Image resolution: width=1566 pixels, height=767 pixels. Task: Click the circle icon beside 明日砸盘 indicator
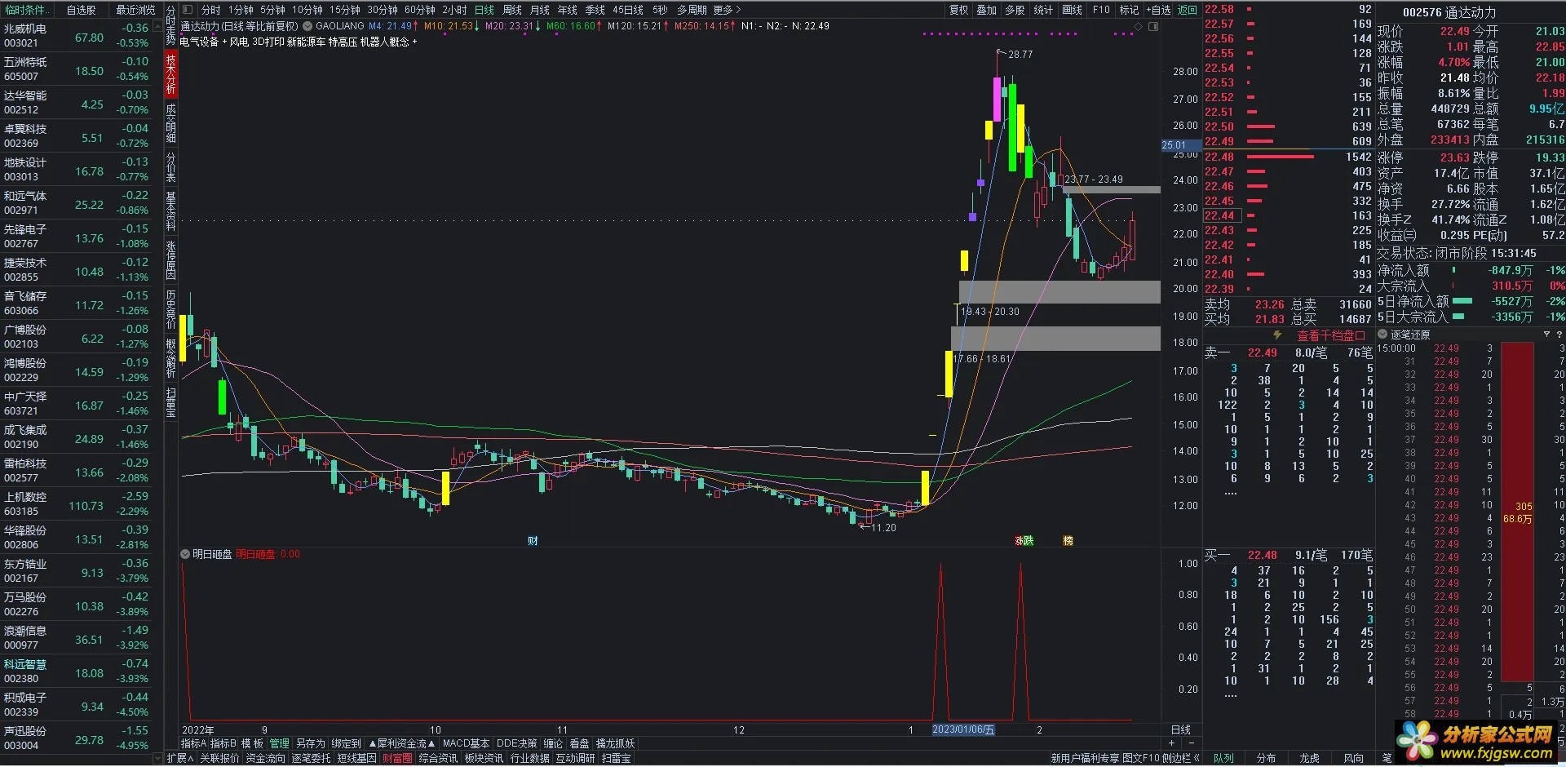click(185, 554)
